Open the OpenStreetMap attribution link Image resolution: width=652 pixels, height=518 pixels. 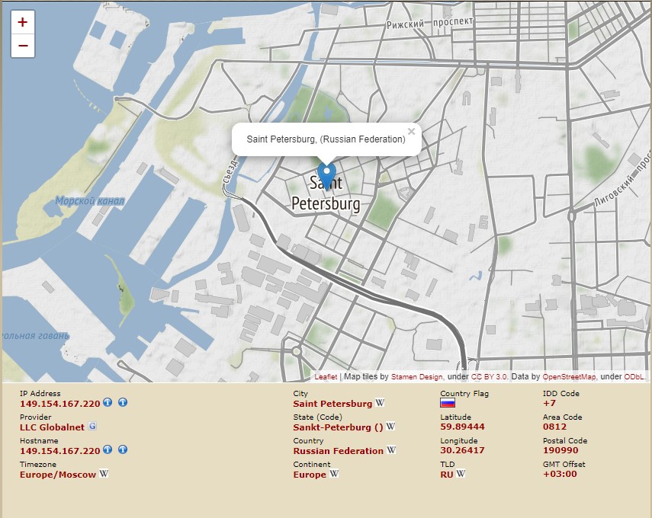point(570,376)
